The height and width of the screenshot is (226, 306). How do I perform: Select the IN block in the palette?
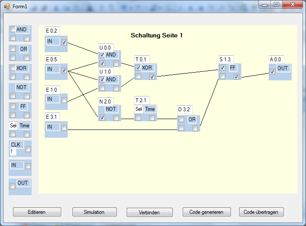(x=16, y=165)
